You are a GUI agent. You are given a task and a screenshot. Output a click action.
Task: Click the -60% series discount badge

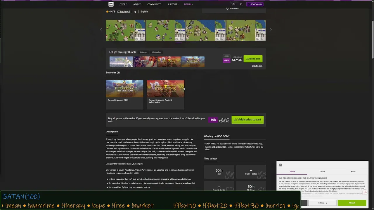click(213, 120)
